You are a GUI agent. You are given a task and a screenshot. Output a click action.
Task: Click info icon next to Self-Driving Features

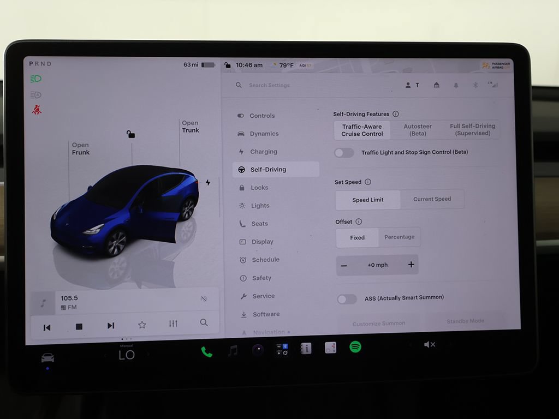pos(396,114)
